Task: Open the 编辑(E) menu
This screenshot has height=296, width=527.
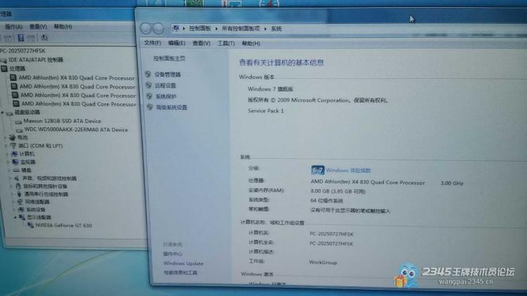Action: [176, 43]
